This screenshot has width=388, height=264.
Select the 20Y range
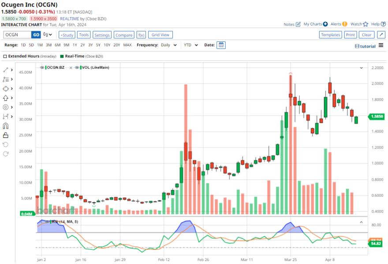pyautogui.click(x=116, y=45)
